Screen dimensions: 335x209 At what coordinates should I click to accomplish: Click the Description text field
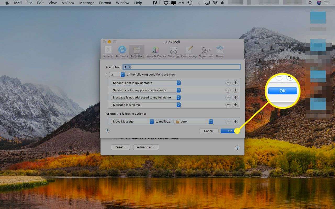click(181, 67)
